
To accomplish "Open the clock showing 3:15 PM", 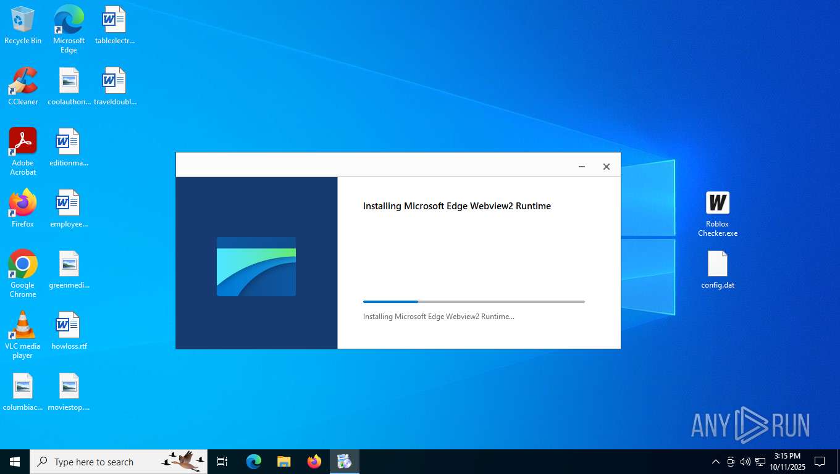I will pyautogui.click(x=787, y=462).
